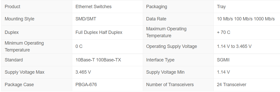Click the Mounting Style label

19,19
